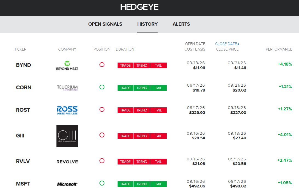The height and width of the screenshot is (194, 299).
Task: Open the Microsoft company logo
Action: 67,184
